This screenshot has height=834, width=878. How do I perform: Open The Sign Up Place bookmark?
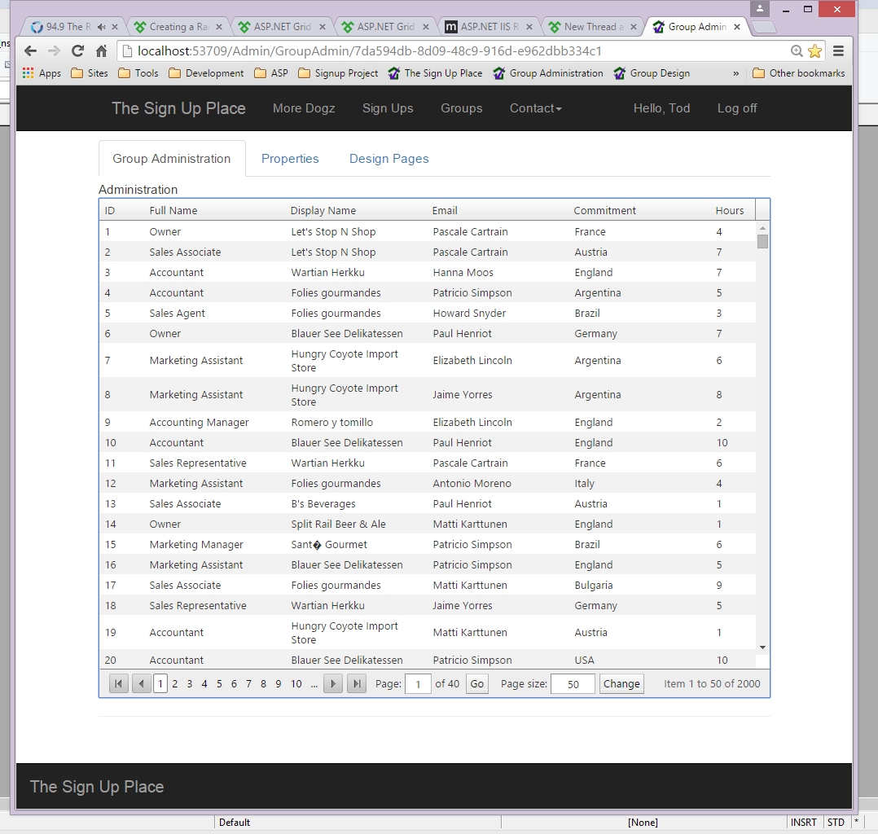click(x=435, y=73)
